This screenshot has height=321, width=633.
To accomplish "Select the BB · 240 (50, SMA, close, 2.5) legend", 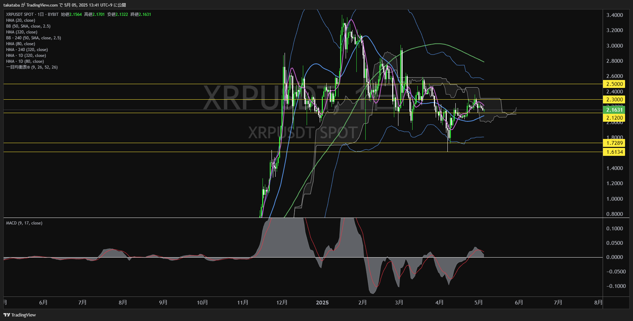I will pos(33,38).
